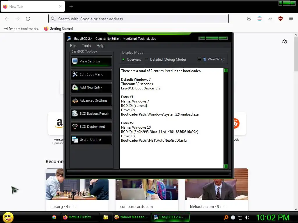Open the EasyBCD Tools menu
Viewport: 298px width, 223px height.
click(86, 46)
